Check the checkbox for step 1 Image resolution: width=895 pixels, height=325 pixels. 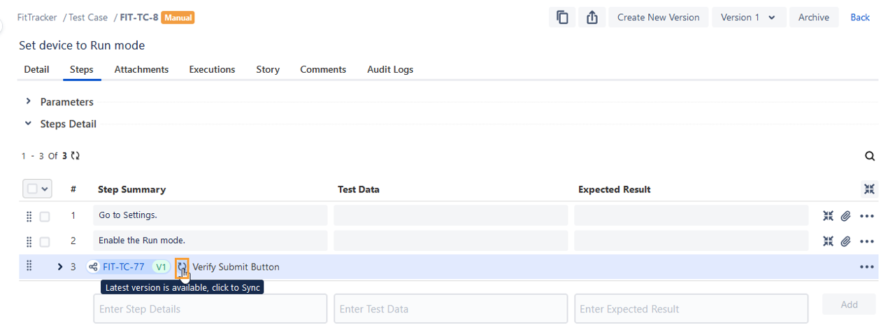45,217
